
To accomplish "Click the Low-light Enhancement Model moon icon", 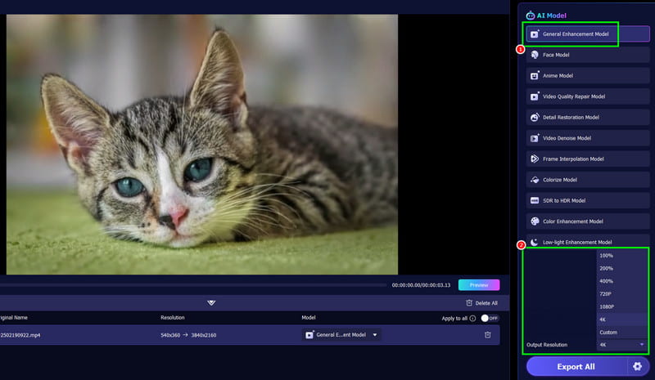I will click(535, 242).
